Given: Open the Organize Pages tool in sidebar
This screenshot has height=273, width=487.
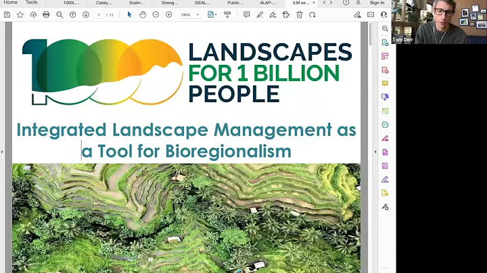Looking at the screenshot, I should [385, 56].
